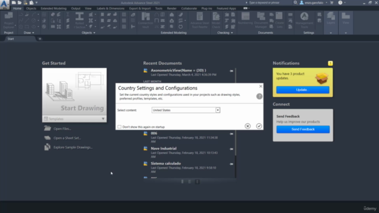This screenshot has width=379, height=213.
Task: Switch to the Objects ribbon tab
Action: tap(31, 8)
